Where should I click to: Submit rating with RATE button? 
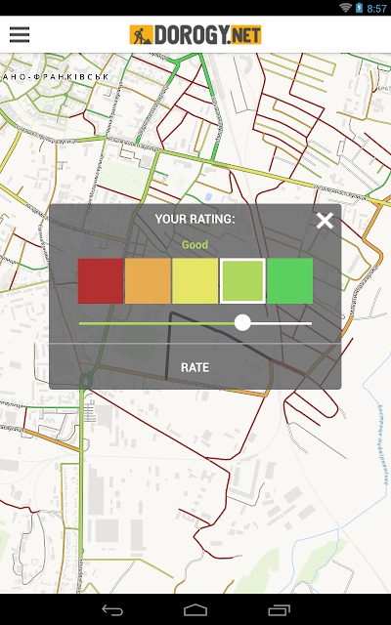coord(195,367)
